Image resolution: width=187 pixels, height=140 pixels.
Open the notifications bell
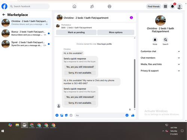pos(172,6)
